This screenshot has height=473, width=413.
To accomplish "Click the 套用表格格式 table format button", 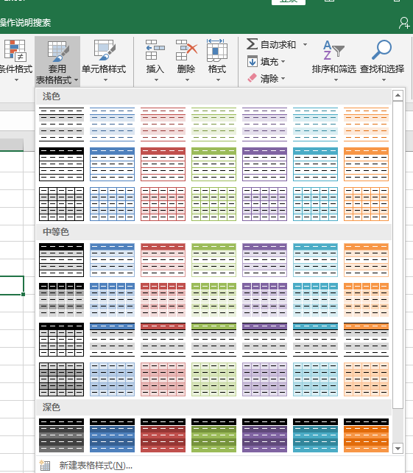I will [x=57, y=62].
